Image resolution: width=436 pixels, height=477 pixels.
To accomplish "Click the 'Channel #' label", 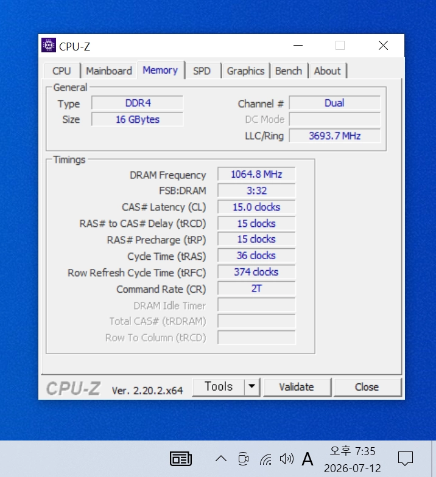I will pyautogui.click(x=261, y=103).
